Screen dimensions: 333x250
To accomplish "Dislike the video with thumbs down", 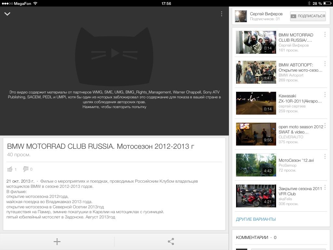I will (x=26, y=169).
